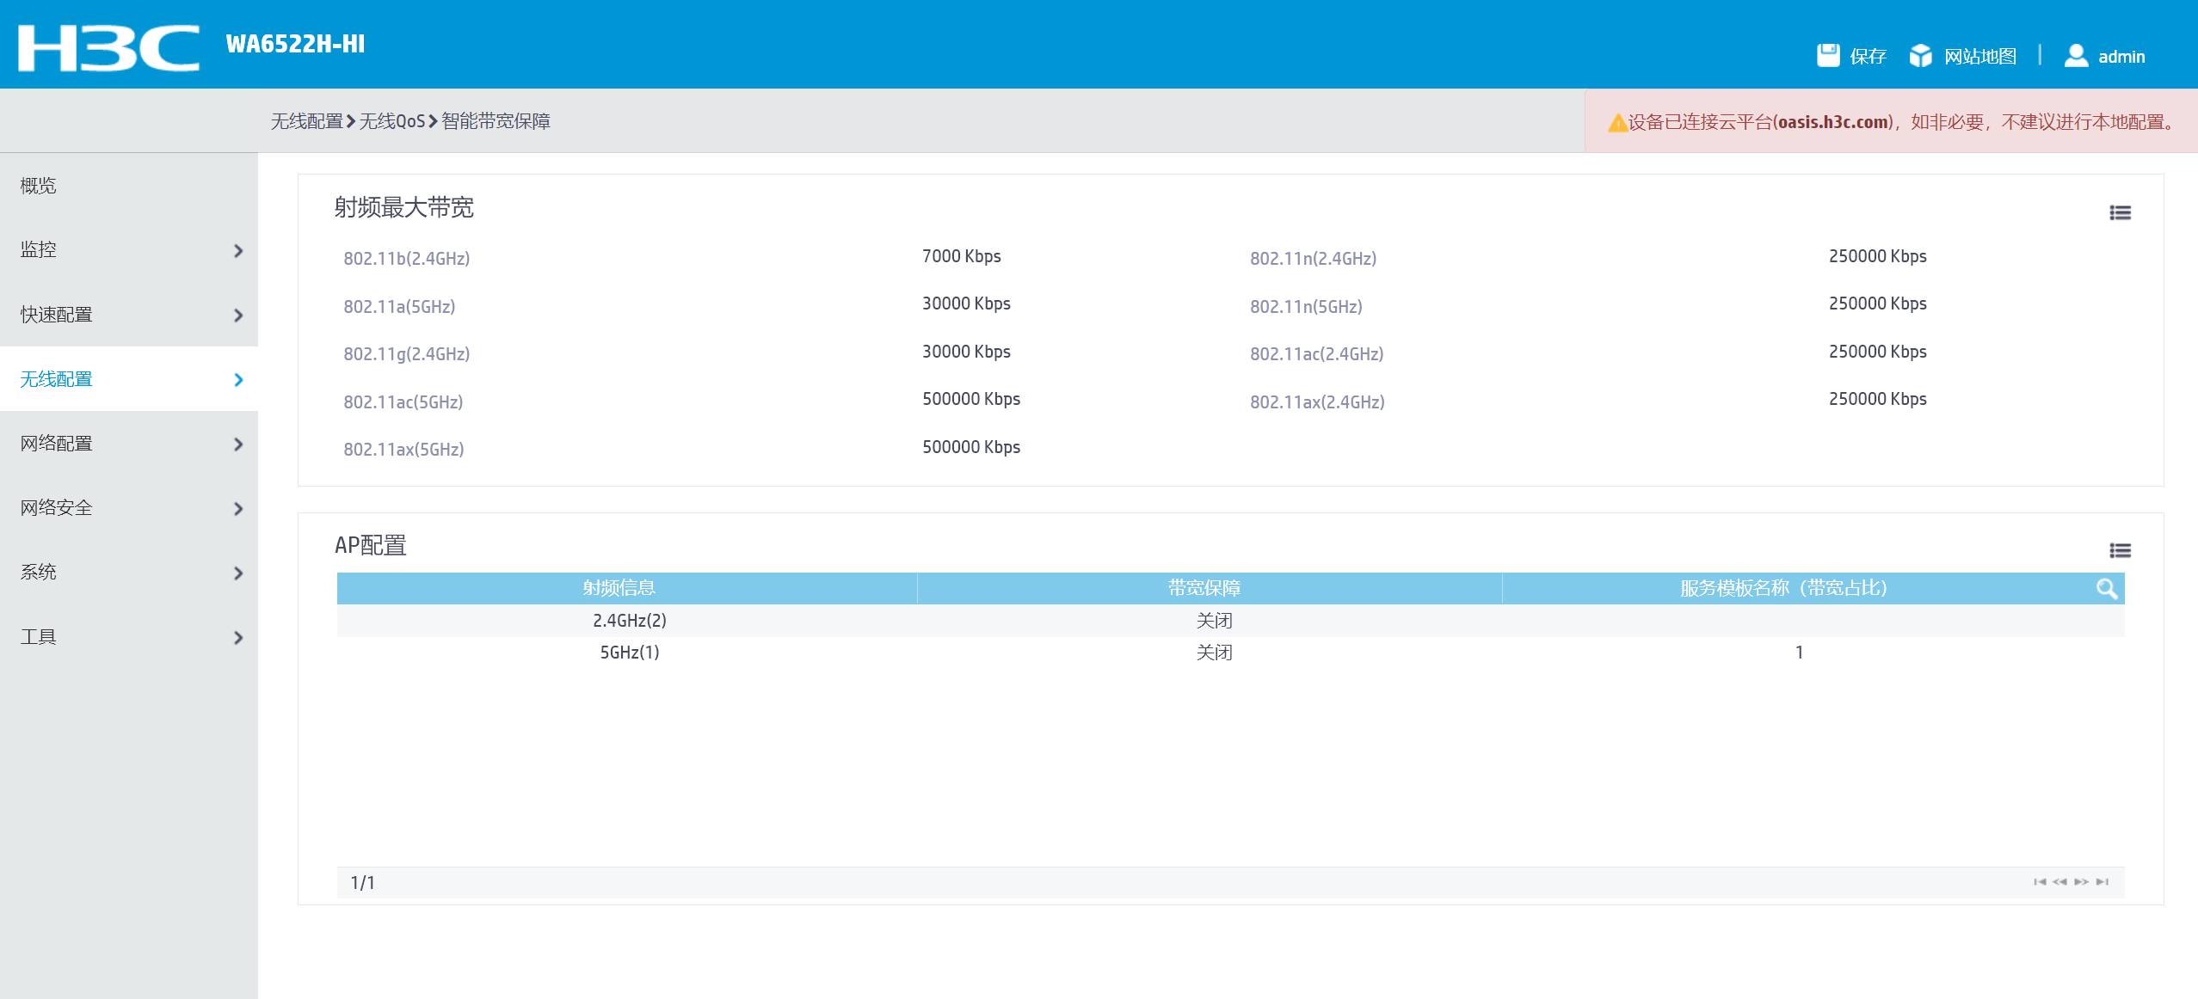The image size is (2198, 999).
Task: Open 概览 in the sidebar
Action: (39, 186)
